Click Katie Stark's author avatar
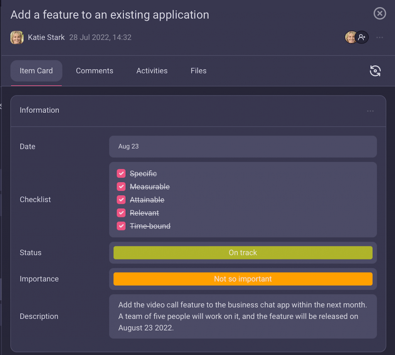This screenshot has width=395, height=355. 17,37
